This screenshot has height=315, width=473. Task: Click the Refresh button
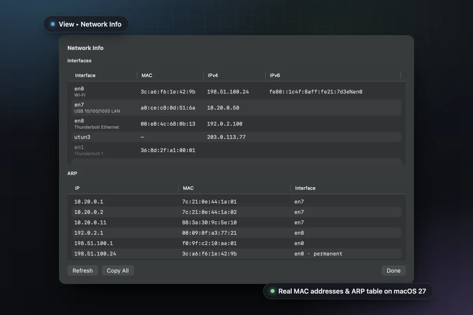pos(83,271)
